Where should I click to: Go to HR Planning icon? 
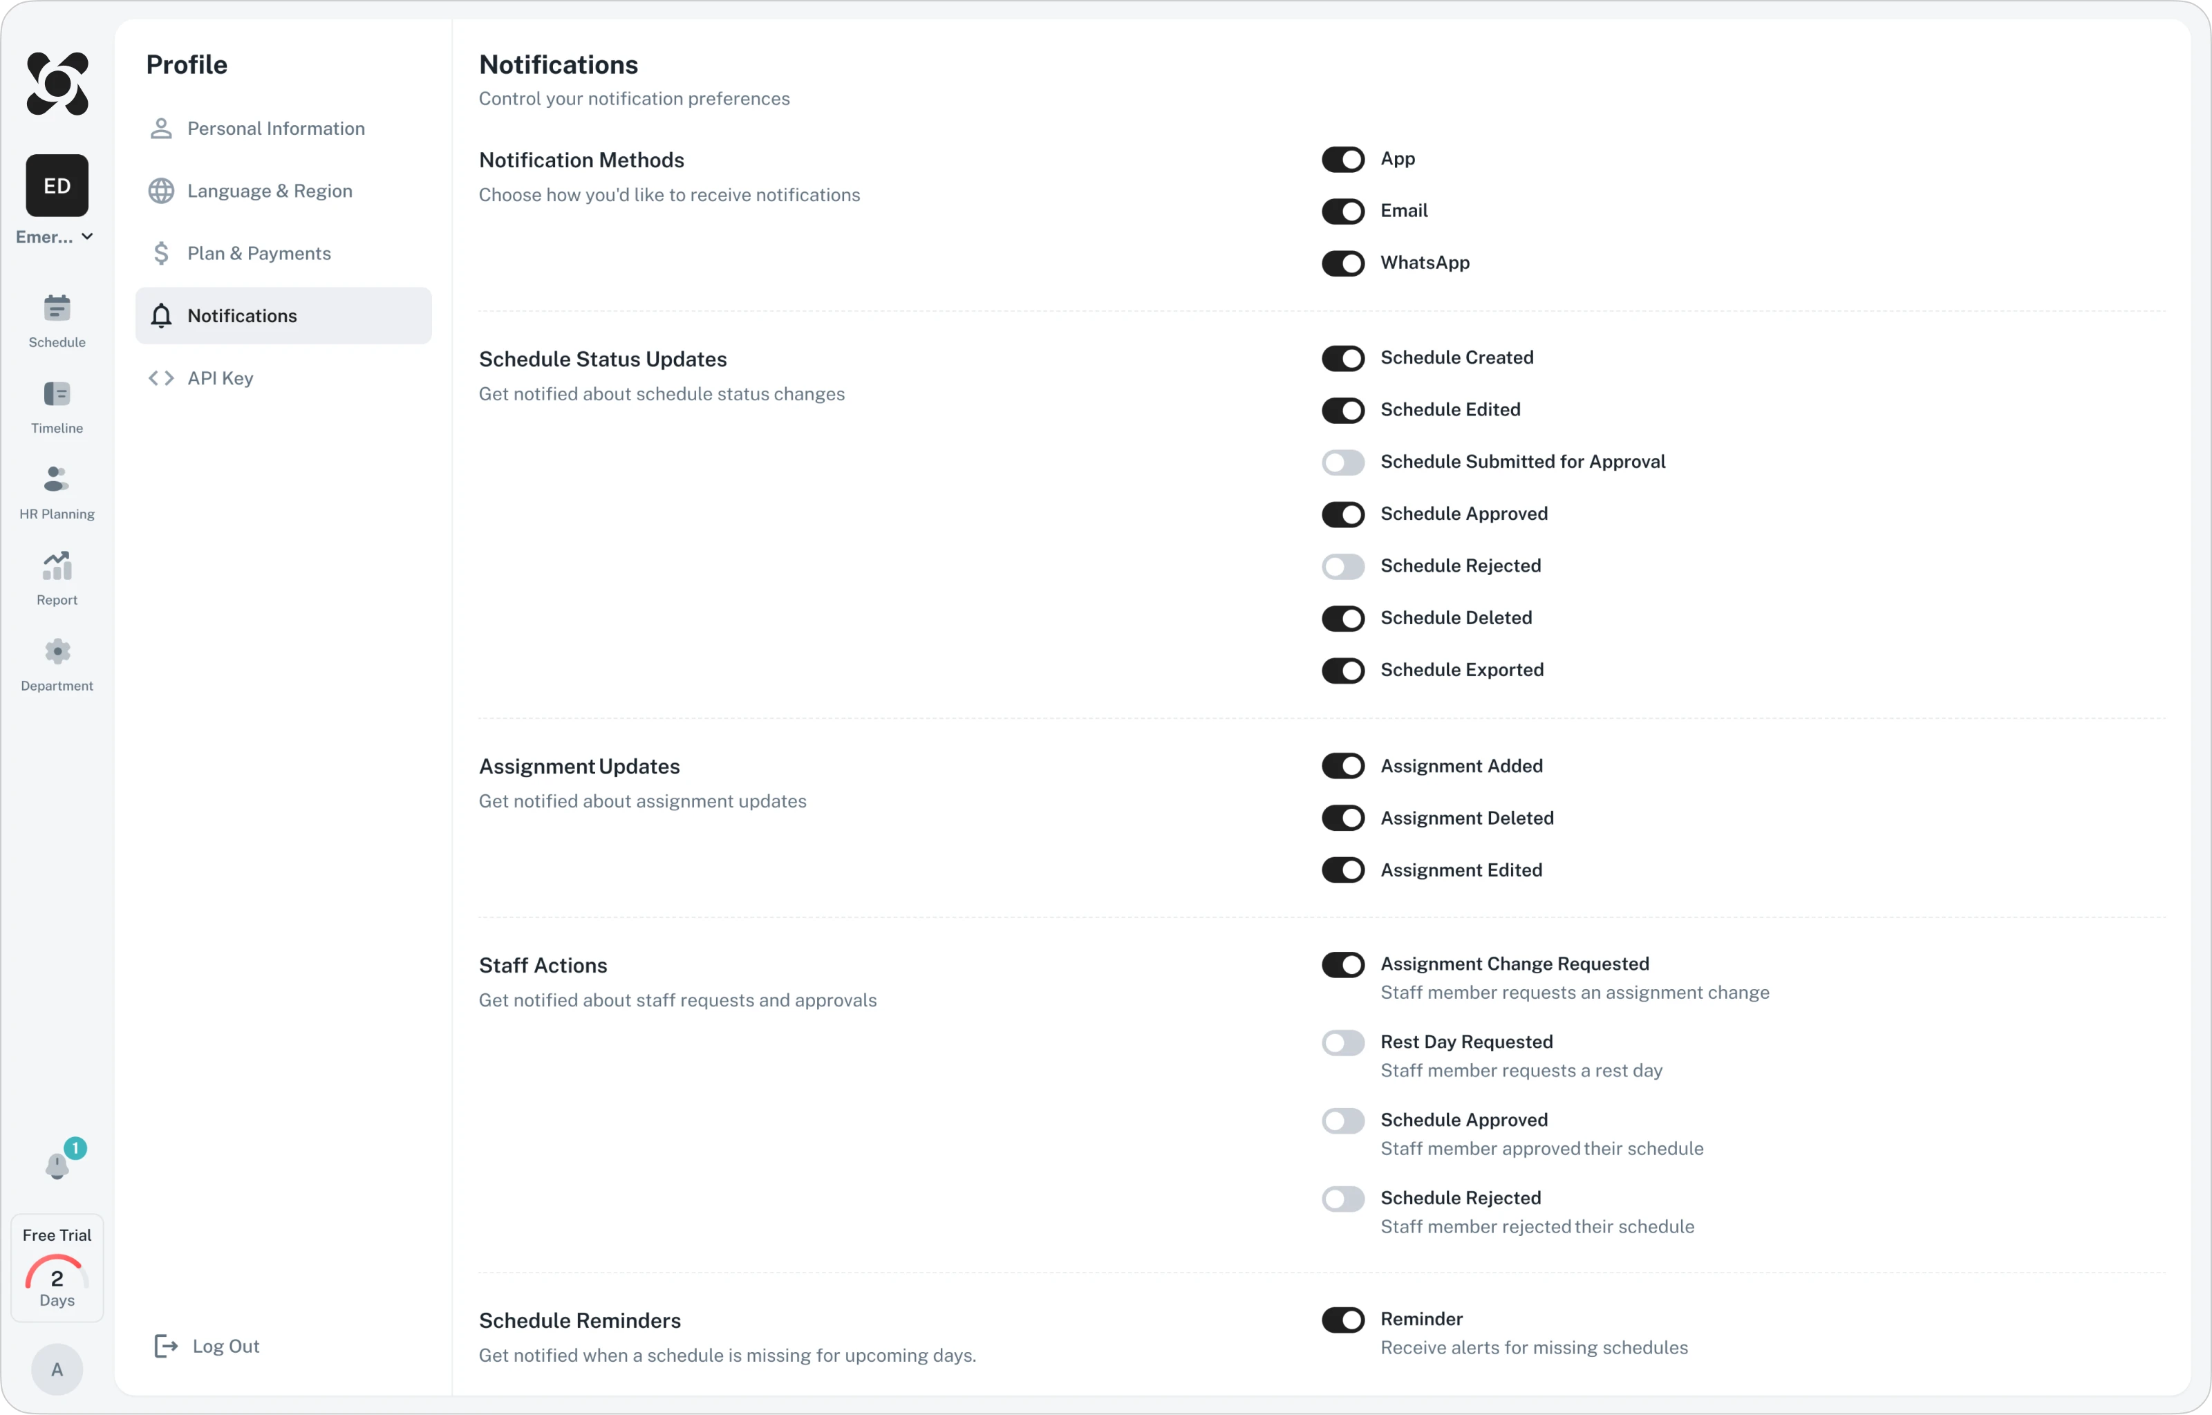(57, 480)
